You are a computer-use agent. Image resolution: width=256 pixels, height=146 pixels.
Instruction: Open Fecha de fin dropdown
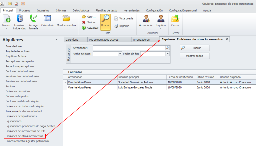tap(167, 54)
